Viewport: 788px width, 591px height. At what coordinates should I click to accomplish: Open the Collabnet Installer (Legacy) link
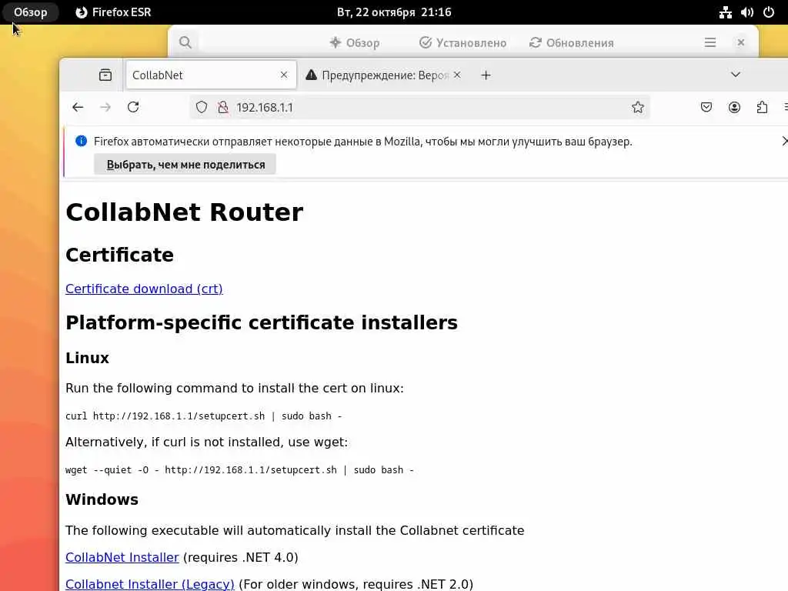click(150, 584)
